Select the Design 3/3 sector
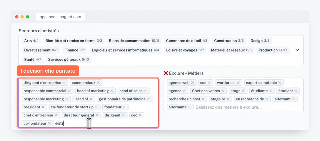The height and width of the screenshot is (141, 320). point(260,41)
